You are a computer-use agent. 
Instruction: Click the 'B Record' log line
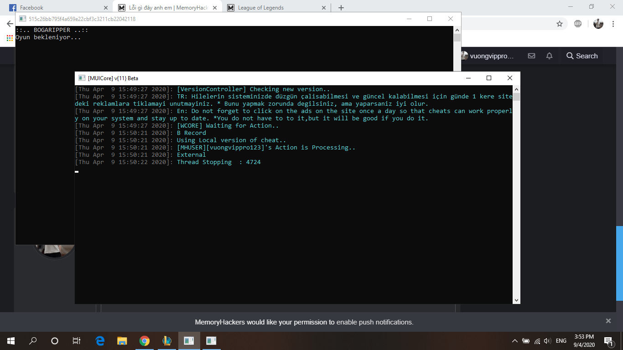(x=191, y=133)
